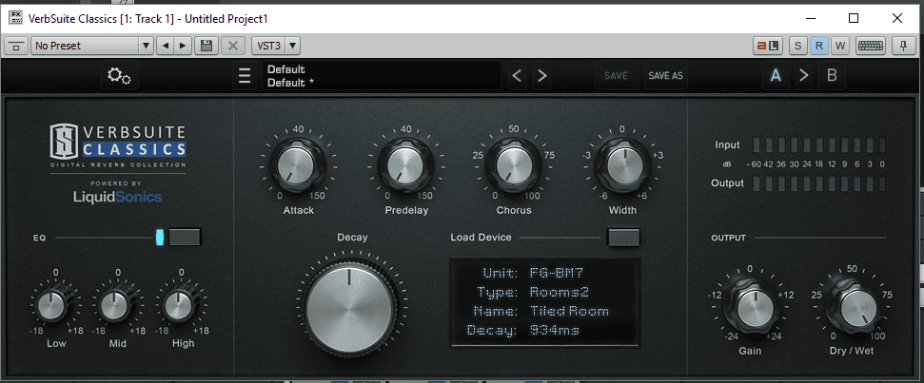Pin the plugin window
Screen dimensions: 924x383
tap(903, 46)
